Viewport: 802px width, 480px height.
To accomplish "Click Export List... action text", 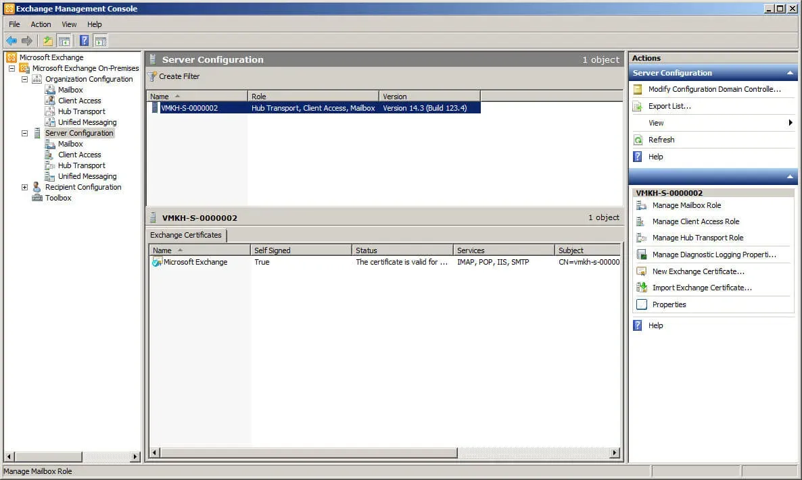I will (x=669, y=106).
